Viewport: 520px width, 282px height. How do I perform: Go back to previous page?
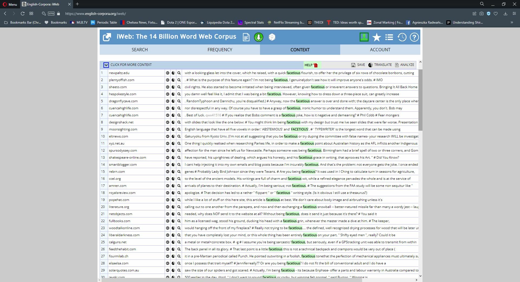[5, 14]
